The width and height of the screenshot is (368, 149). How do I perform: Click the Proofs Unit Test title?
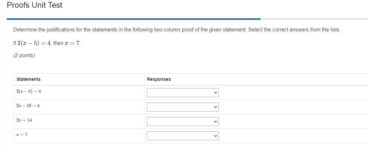click(35, 5)
